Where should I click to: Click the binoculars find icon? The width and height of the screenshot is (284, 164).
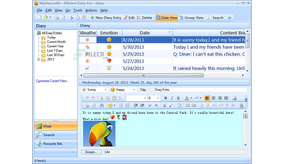102,105
